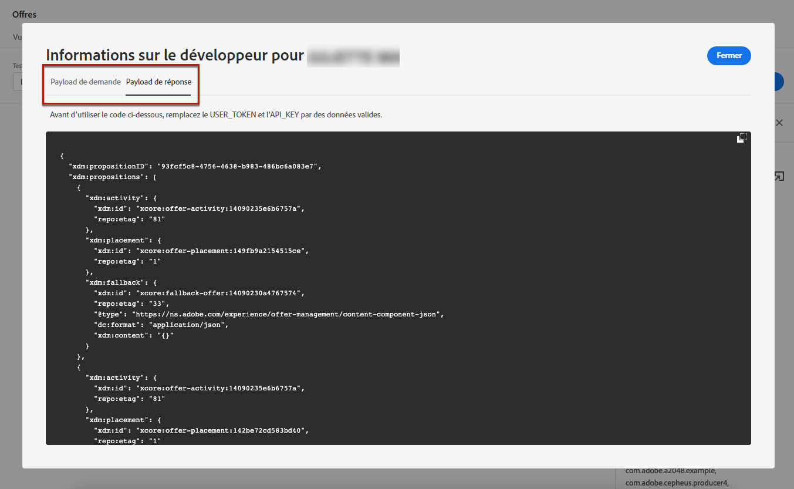This screenshot has width=794, height=489.
Task: Click the "@type" content-component-json URL line
Action: pyautogui.click(x=269, y=314)
